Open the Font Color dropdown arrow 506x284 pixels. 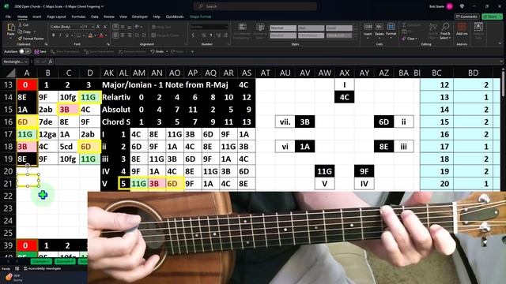[x=106, y=35]
